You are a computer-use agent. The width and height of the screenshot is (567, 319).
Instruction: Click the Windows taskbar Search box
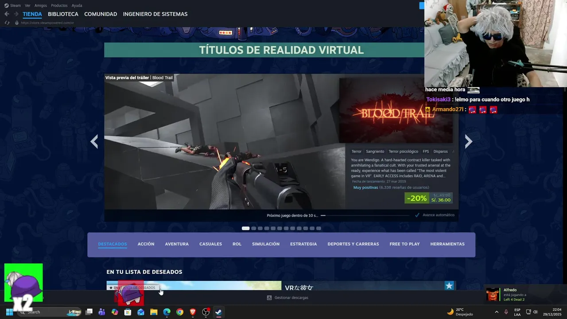point(50,312)
